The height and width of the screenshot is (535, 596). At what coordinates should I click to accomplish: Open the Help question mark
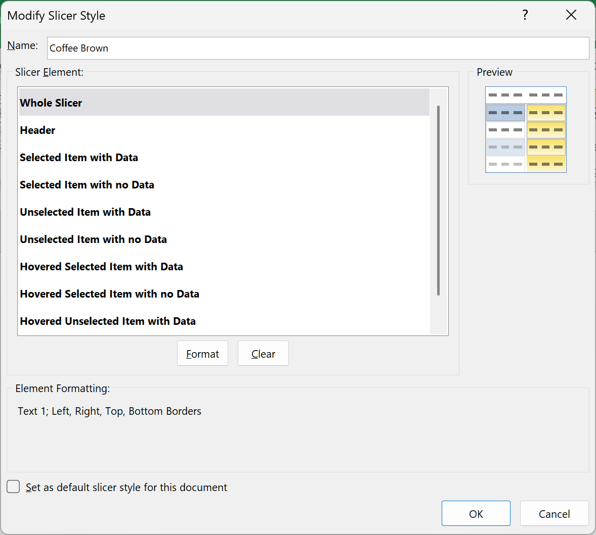[x=525, y=15]
